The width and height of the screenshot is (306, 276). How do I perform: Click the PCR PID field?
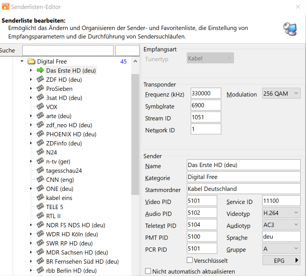coord(202,248)
